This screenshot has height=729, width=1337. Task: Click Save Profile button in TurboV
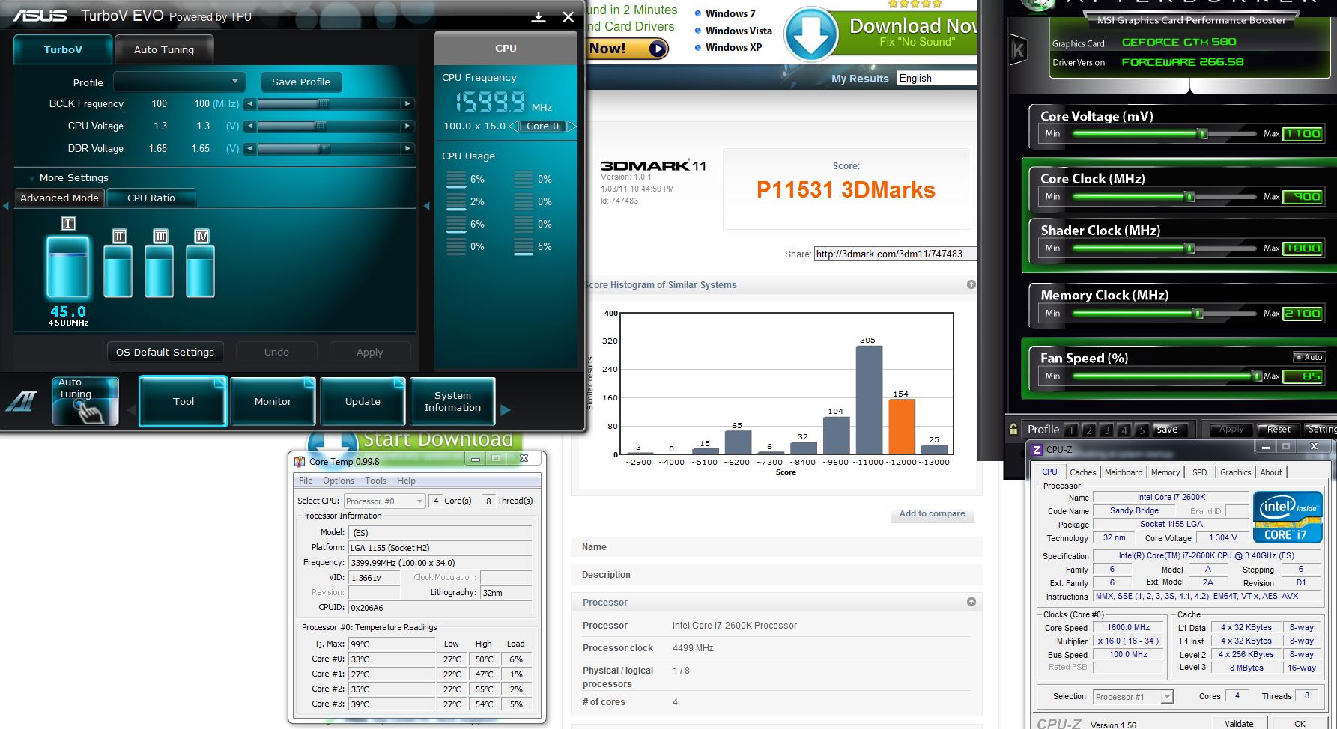click(x=301, y=82)
